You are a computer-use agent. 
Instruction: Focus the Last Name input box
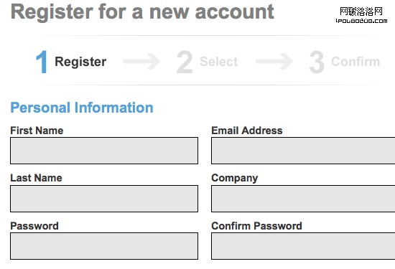(104, 199)
